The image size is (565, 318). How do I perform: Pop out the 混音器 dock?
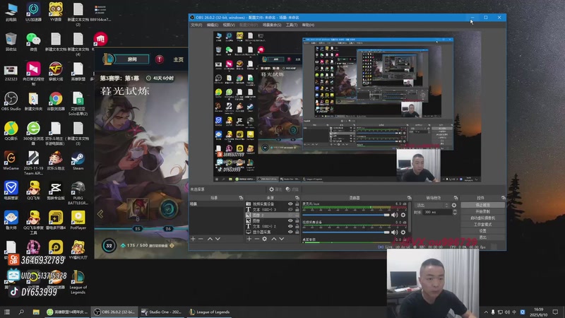409,198
